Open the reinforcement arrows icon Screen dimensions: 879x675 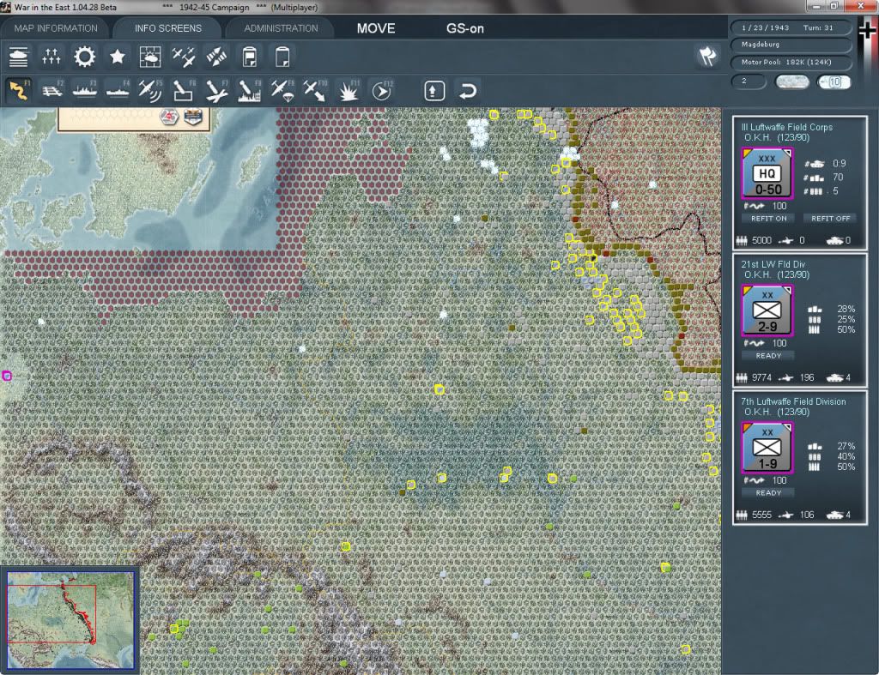216,57
